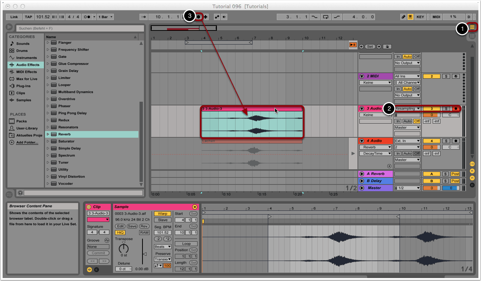Toggle the Warp switch for the sample
Viewport: 481px width, 281px height.
(x=163, y=213)
